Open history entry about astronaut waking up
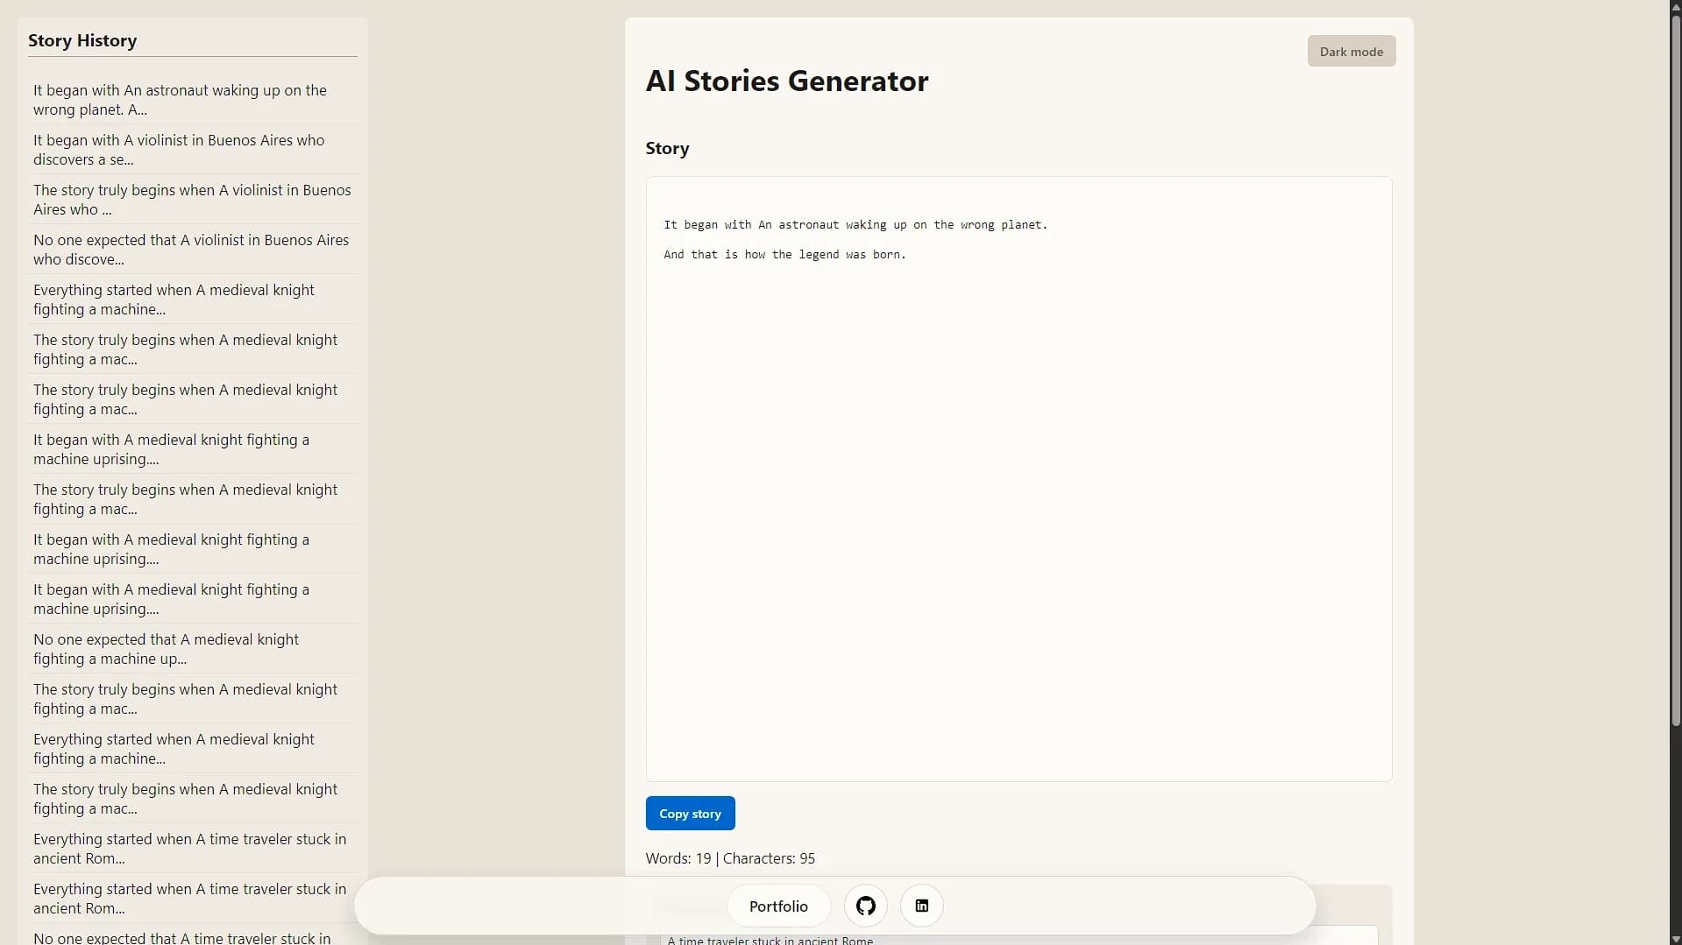The height and width of the screenshot is (945, 1682). (192, 99)
